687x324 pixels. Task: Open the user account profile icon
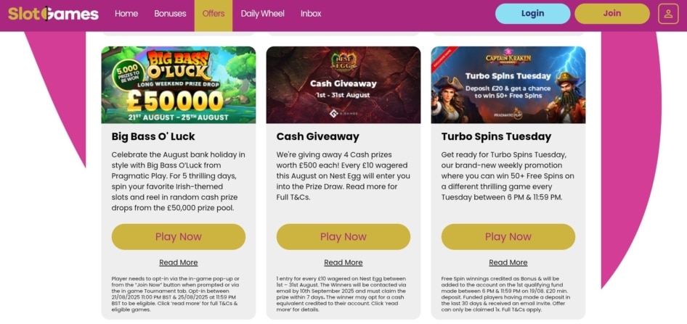click(667, 14)
